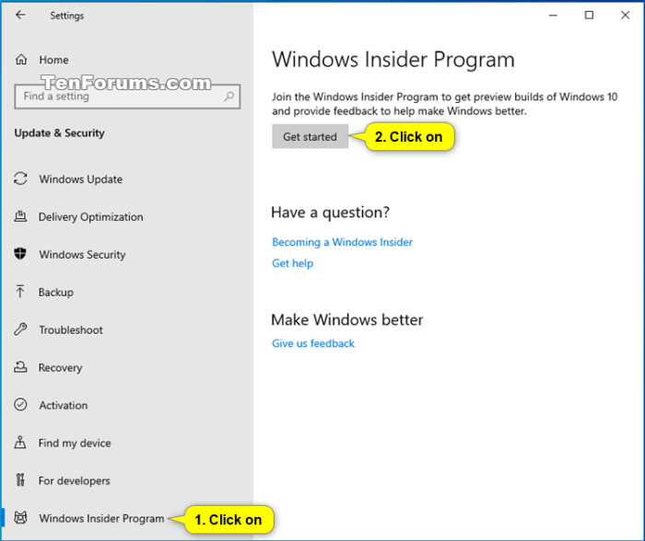
Task: Go to the Windows Update page
Action: click(x=81, y=179)
